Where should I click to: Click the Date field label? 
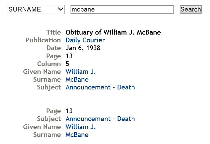point(54,48)
